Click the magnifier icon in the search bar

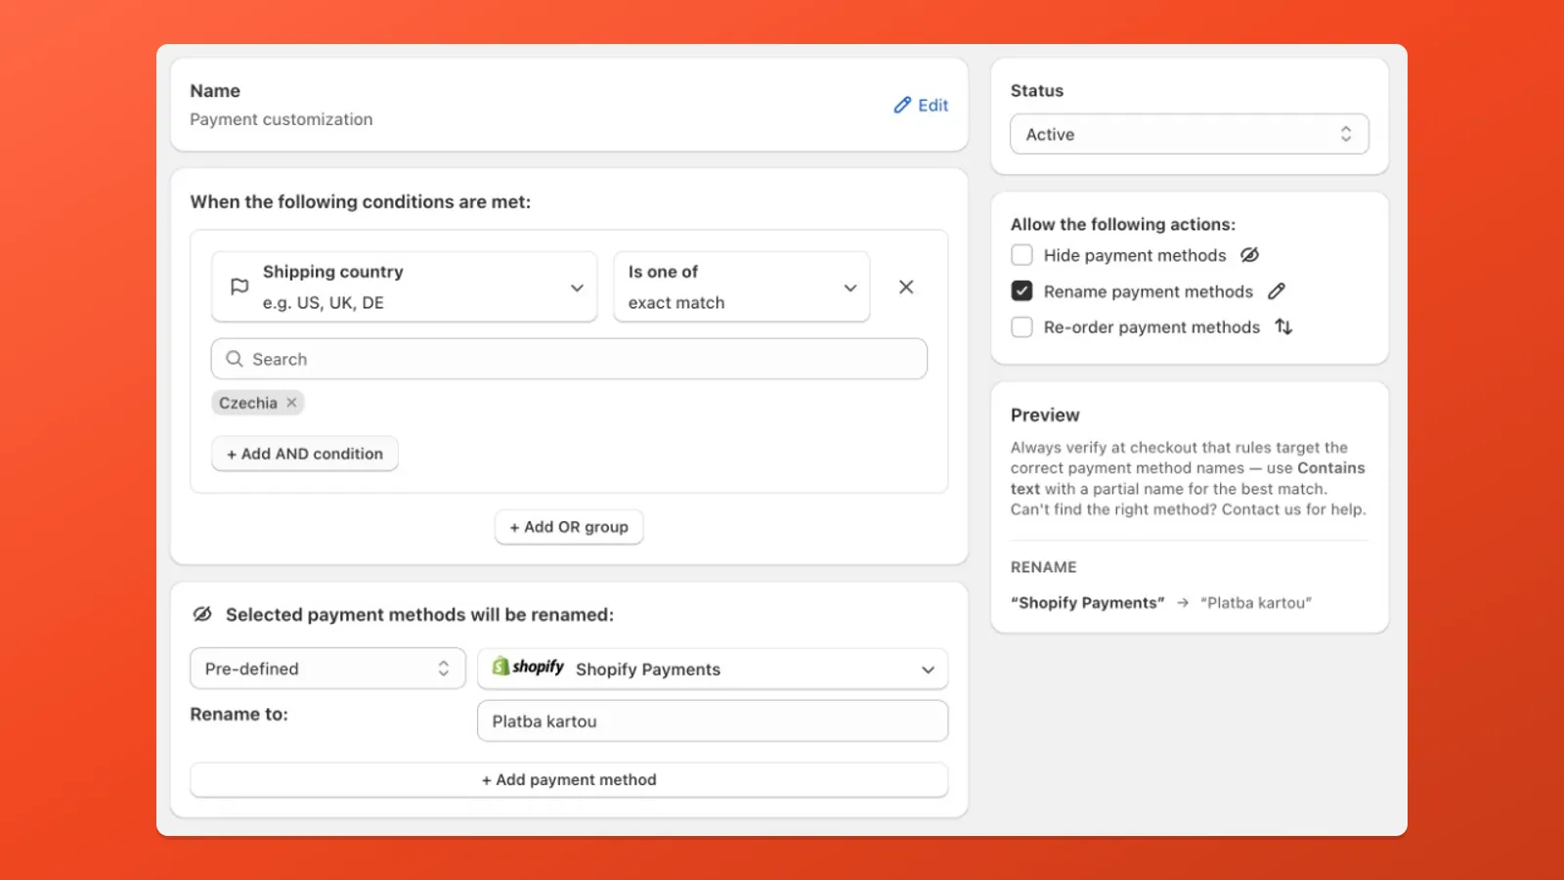tap(235, 359)
